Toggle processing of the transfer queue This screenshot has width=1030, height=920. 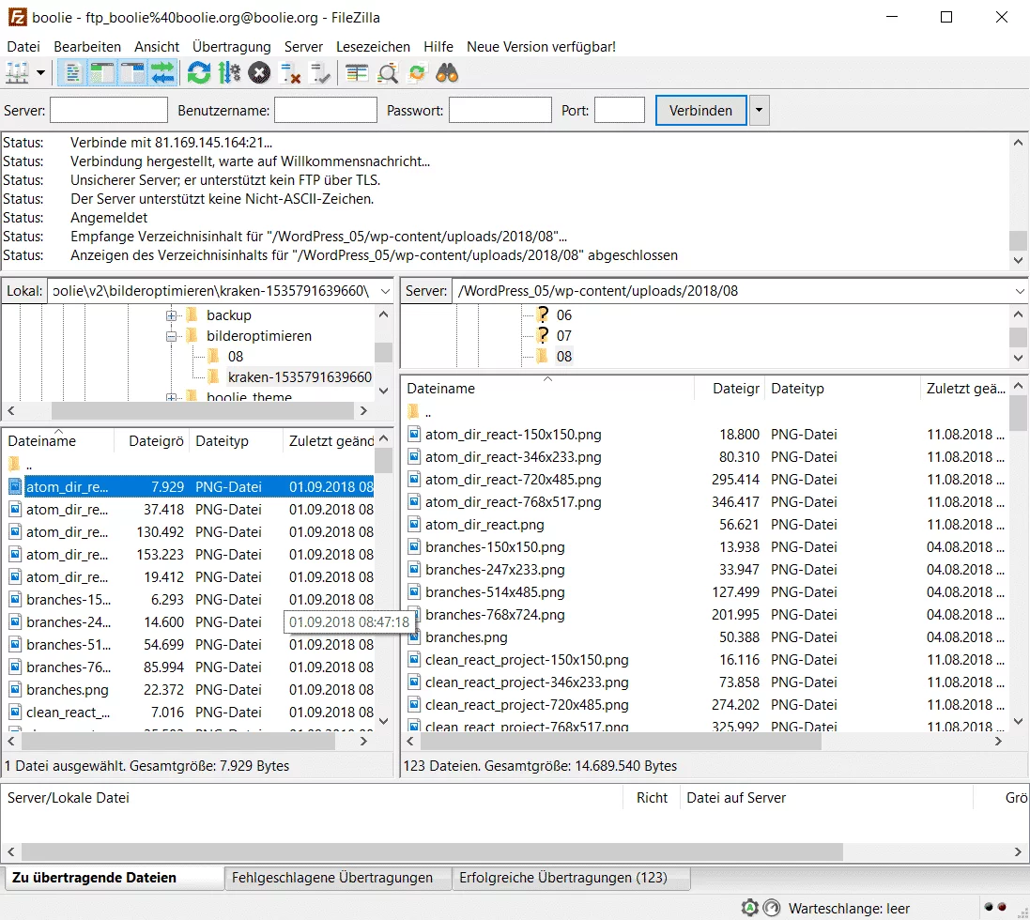coord(229,73)
